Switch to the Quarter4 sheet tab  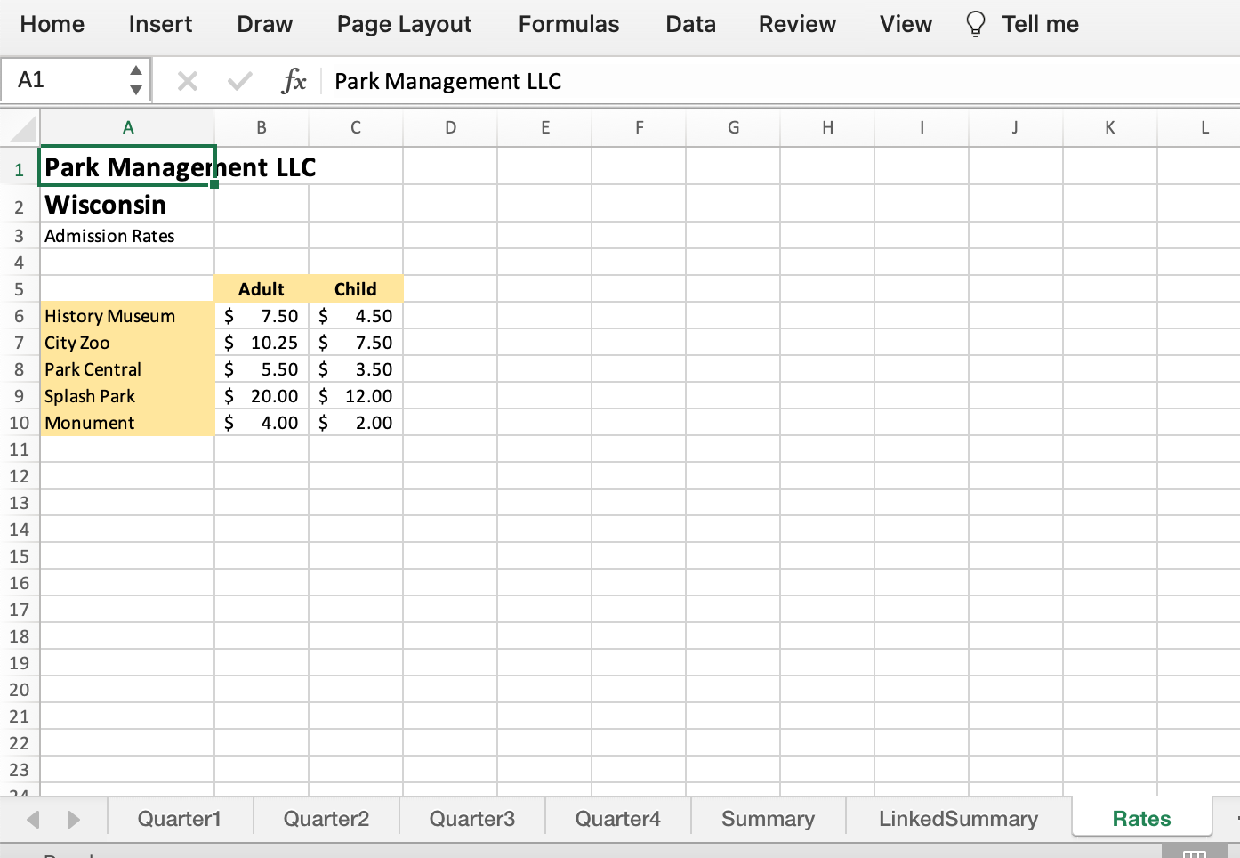618,818
